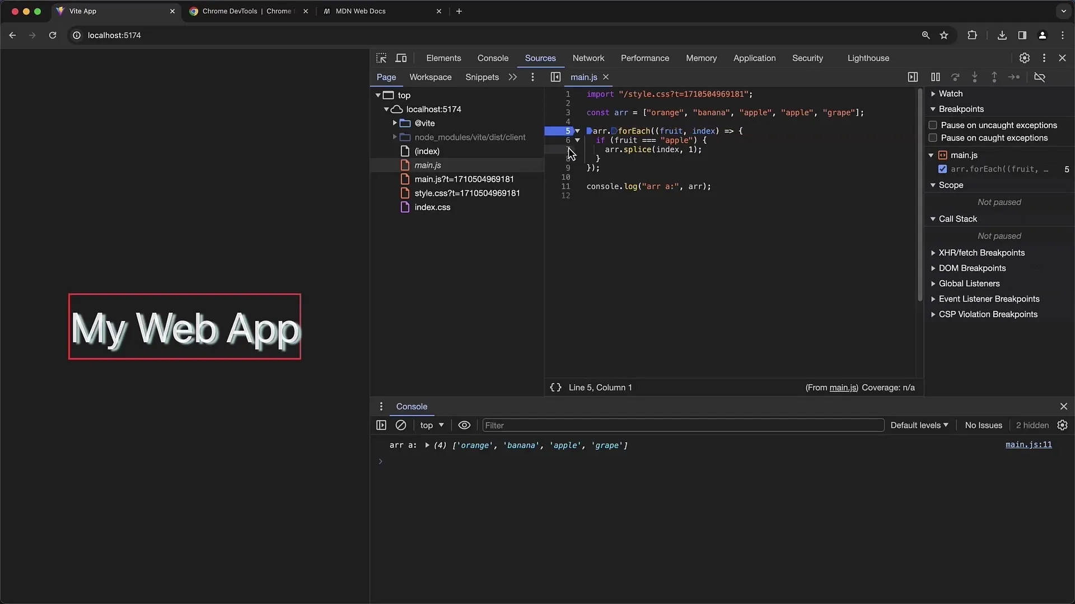
Task: Open Chrome extensions puzzle icon
Action: click(972, 35)
